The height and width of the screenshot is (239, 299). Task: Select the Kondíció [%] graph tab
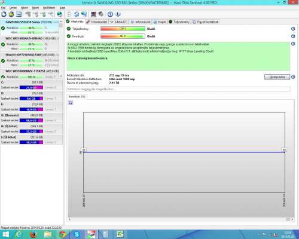[x=77, y=97]
